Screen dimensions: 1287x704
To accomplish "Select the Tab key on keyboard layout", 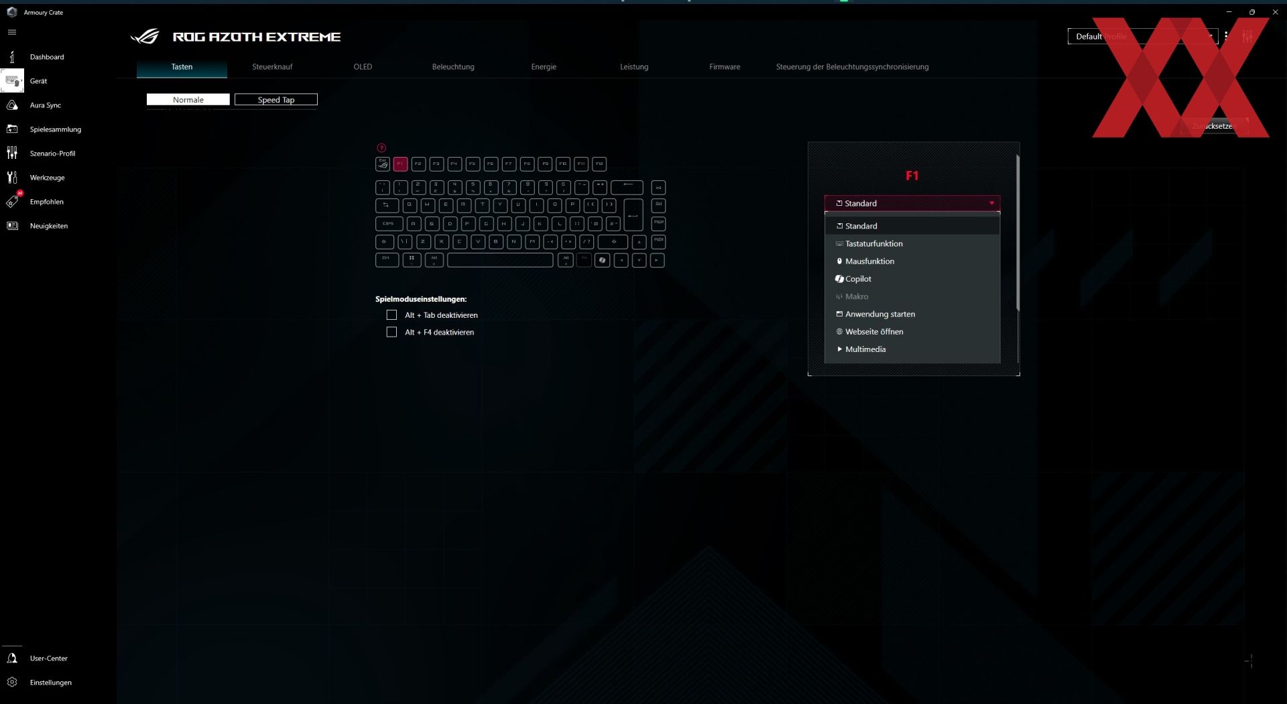I will click(x=387, y=205).
